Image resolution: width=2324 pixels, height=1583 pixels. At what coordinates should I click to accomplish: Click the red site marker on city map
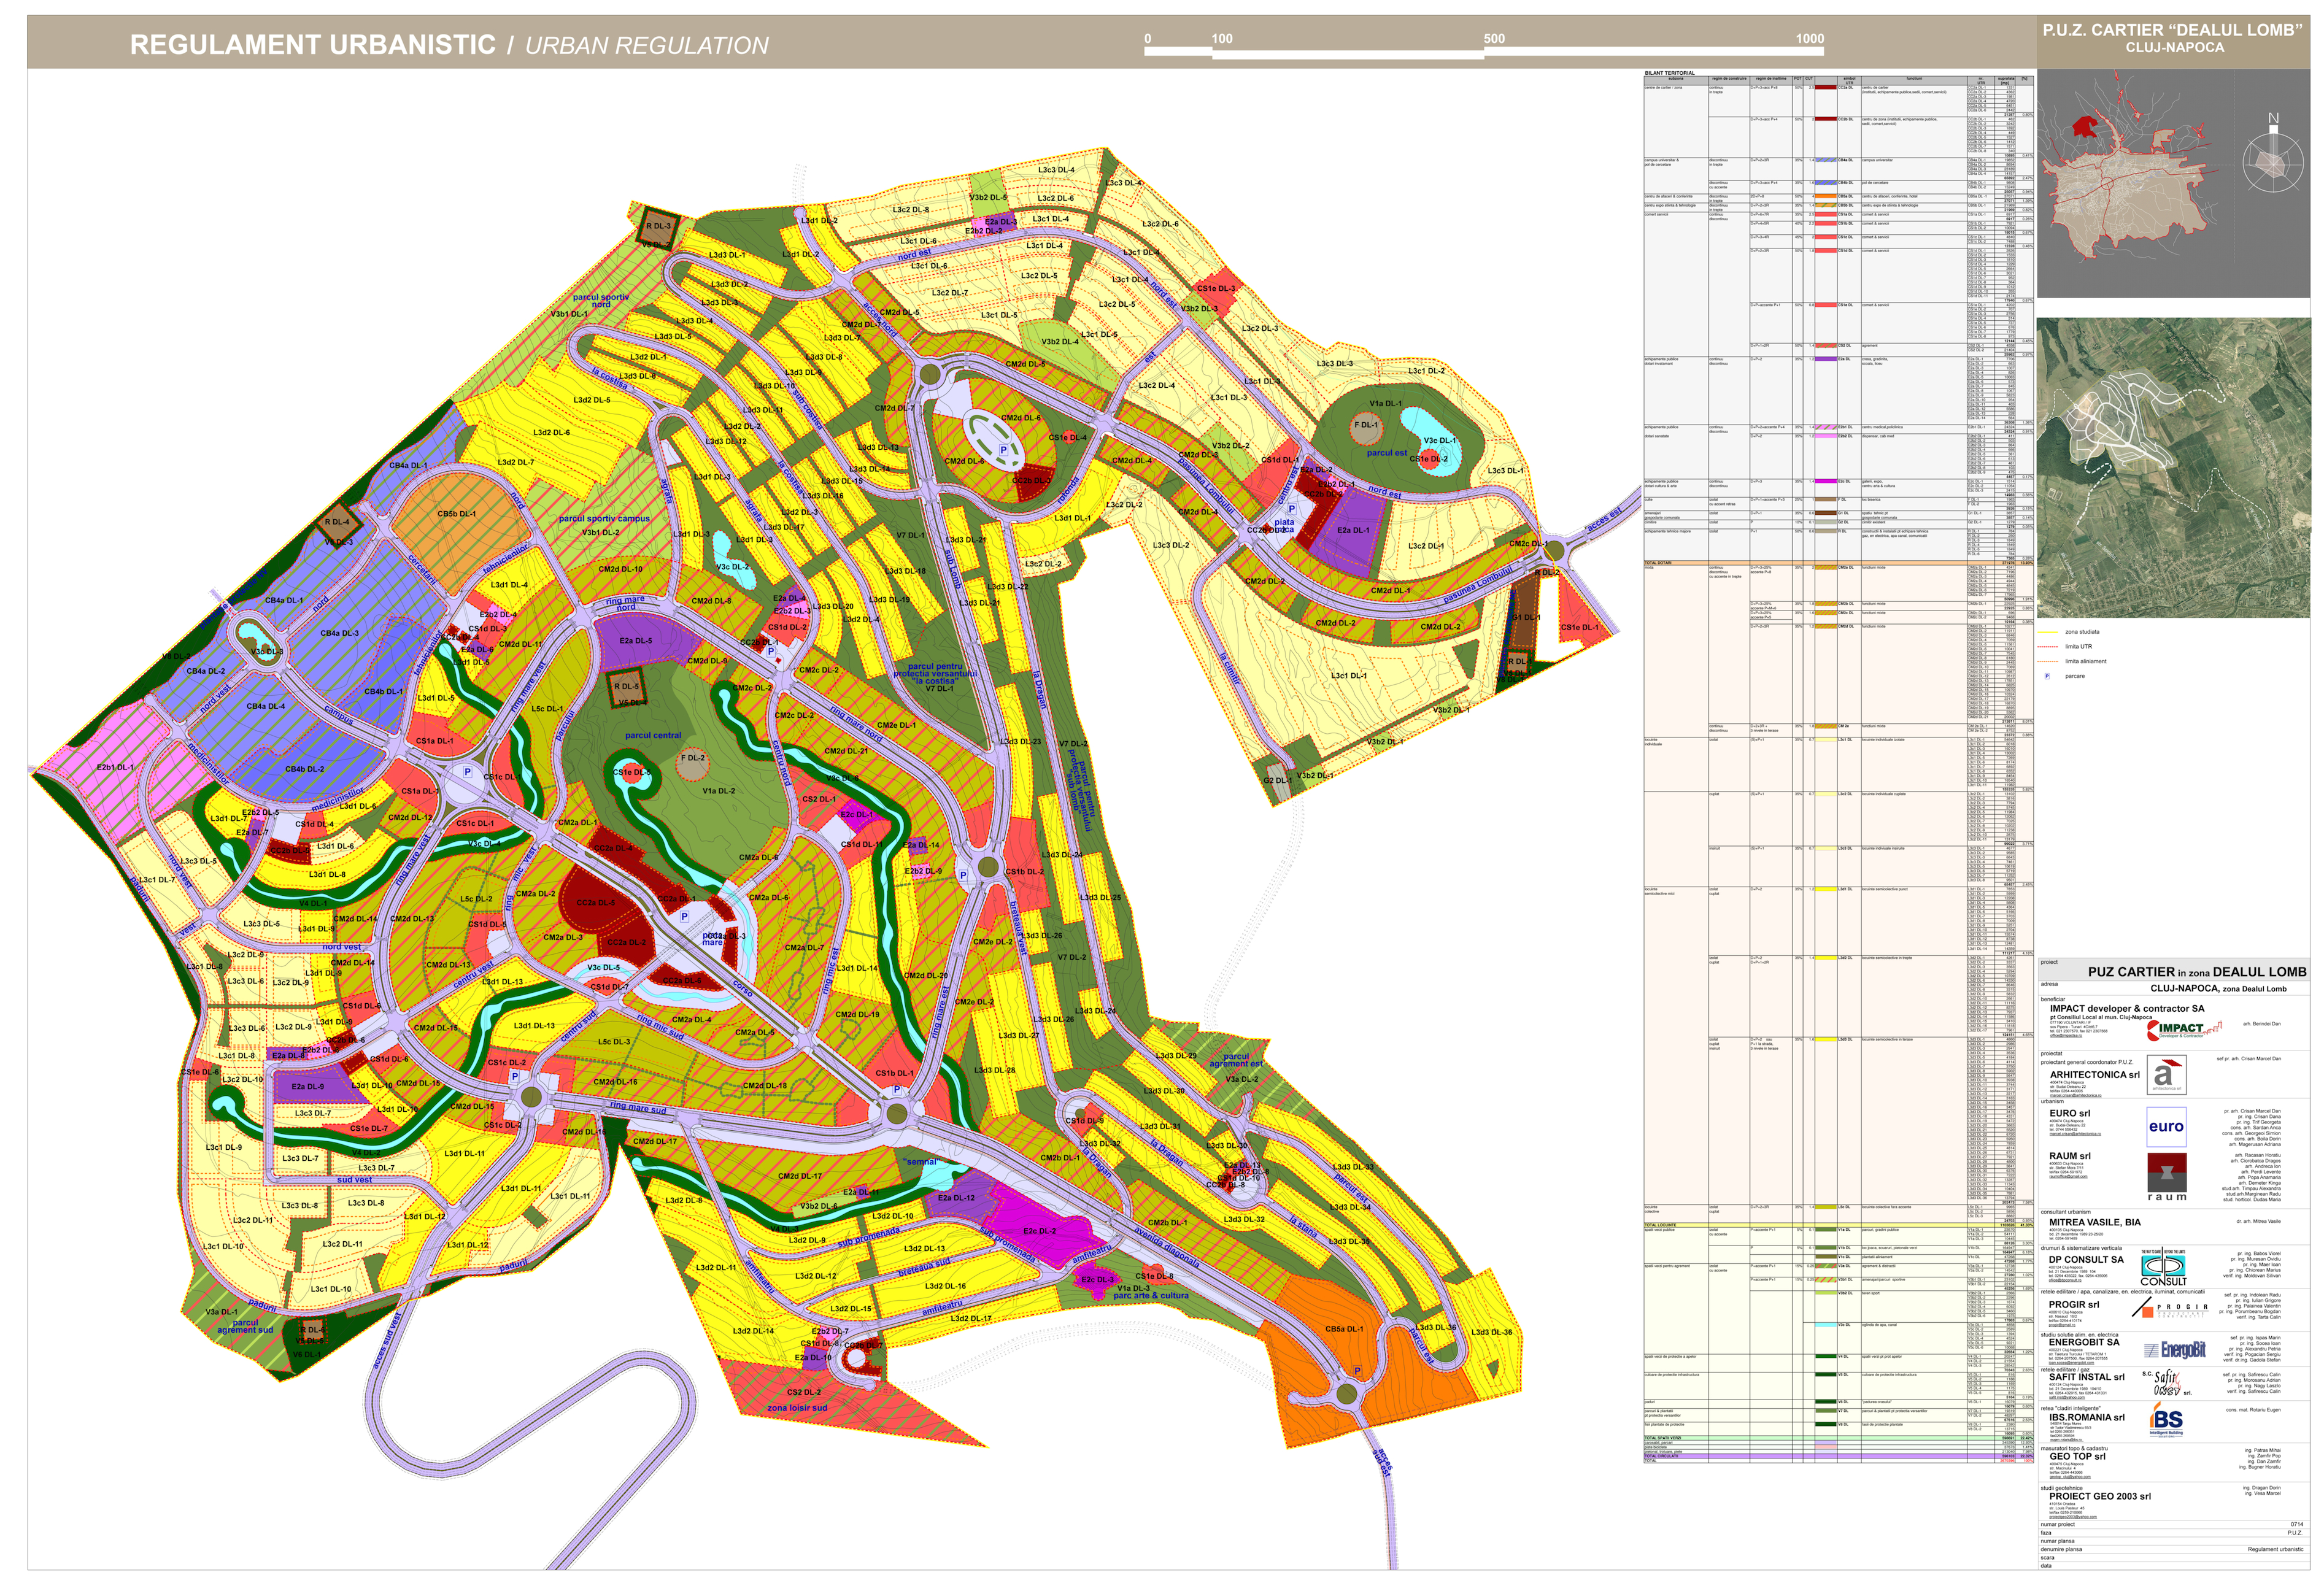[x=2085, y=126]
